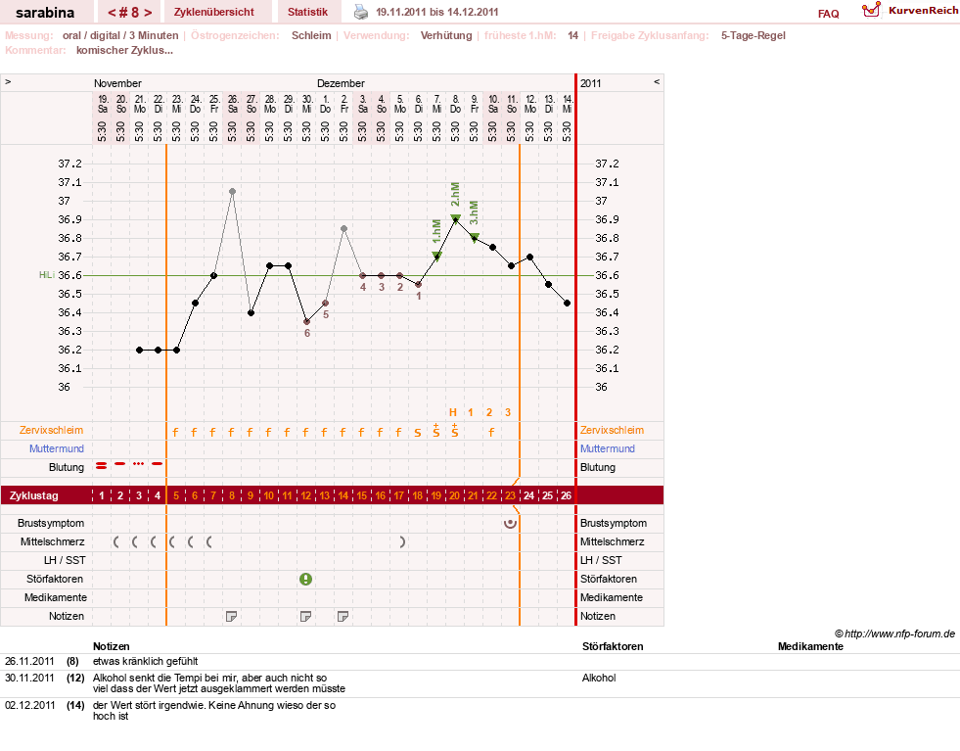Open the FAQ link
960x751 pixels.
(828, 14)
